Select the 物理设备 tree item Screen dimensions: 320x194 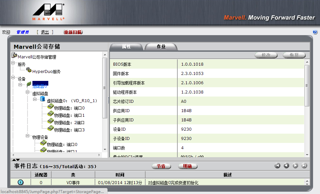[40, 137]
